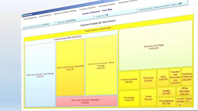
Task: Click the BIO Demo app icon
Action: point(23,16)
